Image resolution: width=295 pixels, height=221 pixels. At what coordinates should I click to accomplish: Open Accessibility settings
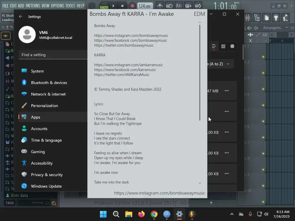point(53,163)
